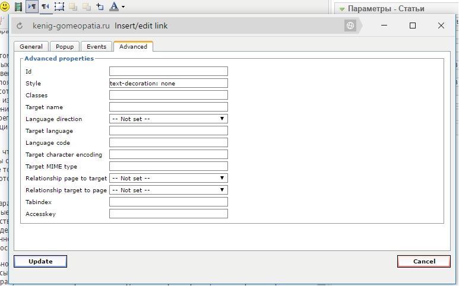Focus the Accesskey input field
459x286 pixels.
[168, 214]
